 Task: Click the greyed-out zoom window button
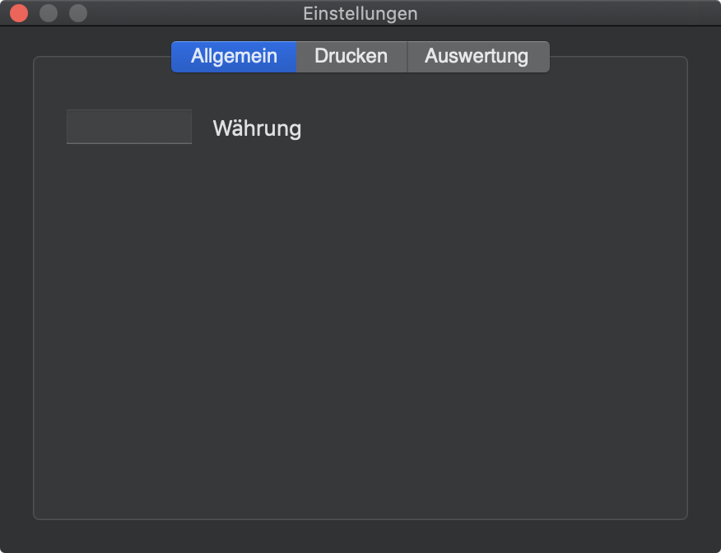(78, 13)
